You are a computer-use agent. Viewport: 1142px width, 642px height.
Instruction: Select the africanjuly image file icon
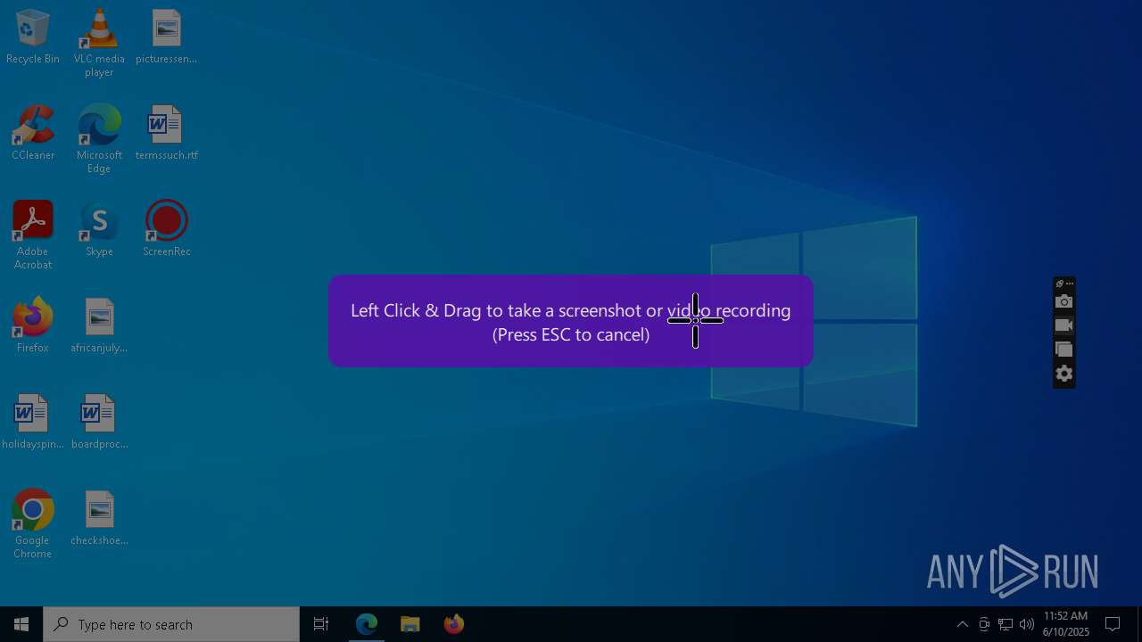99,326
